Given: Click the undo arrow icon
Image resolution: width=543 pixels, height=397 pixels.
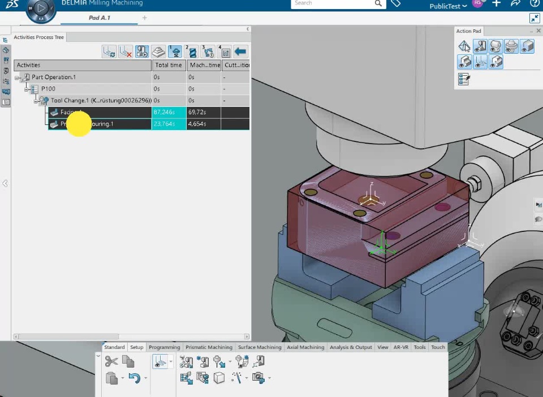Looking at the screenshot, I should coord(135,378).
